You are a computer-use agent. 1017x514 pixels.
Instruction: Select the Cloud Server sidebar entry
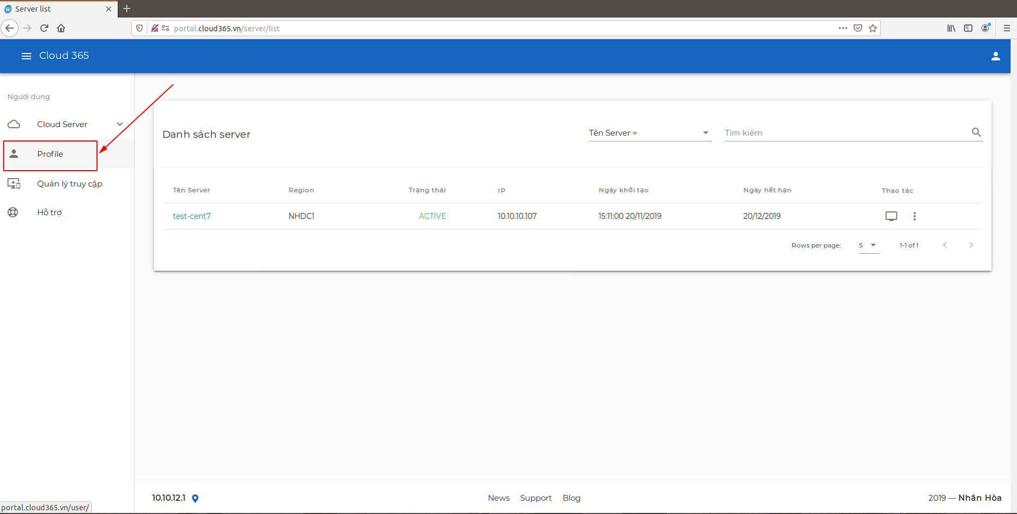click(x=67, y=125)
